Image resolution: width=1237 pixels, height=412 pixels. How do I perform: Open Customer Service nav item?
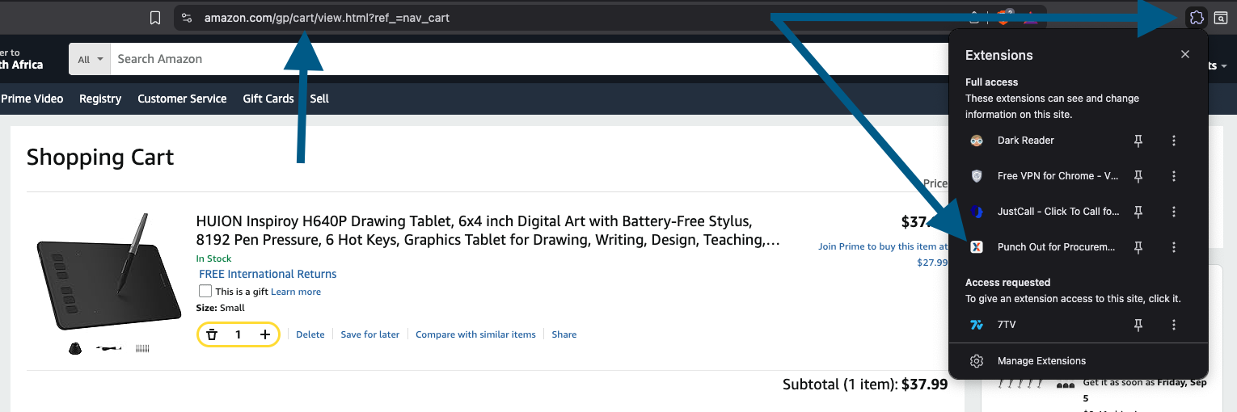pyautogui.click(x=182, y=99)
